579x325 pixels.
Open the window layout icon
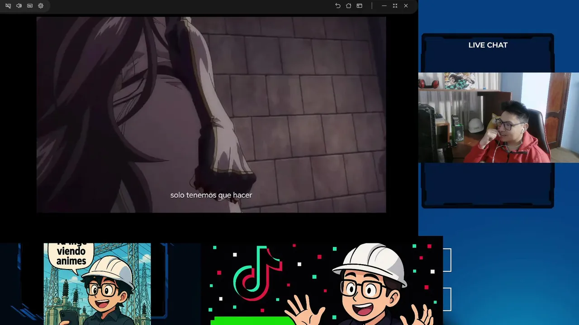click(x=359, y=6)
